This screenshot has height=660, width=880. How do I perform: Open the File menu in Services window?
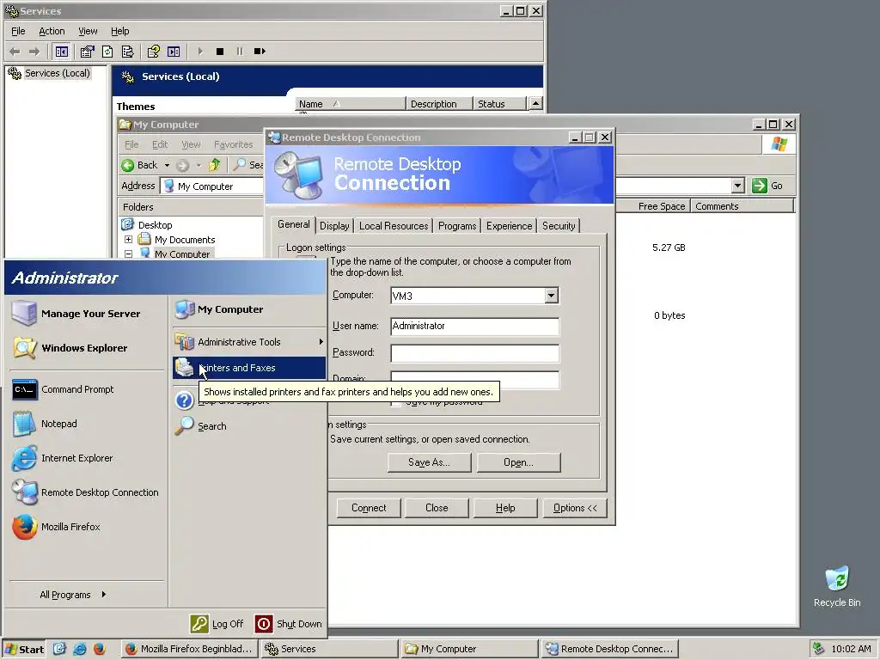click(x=18, y=32)
